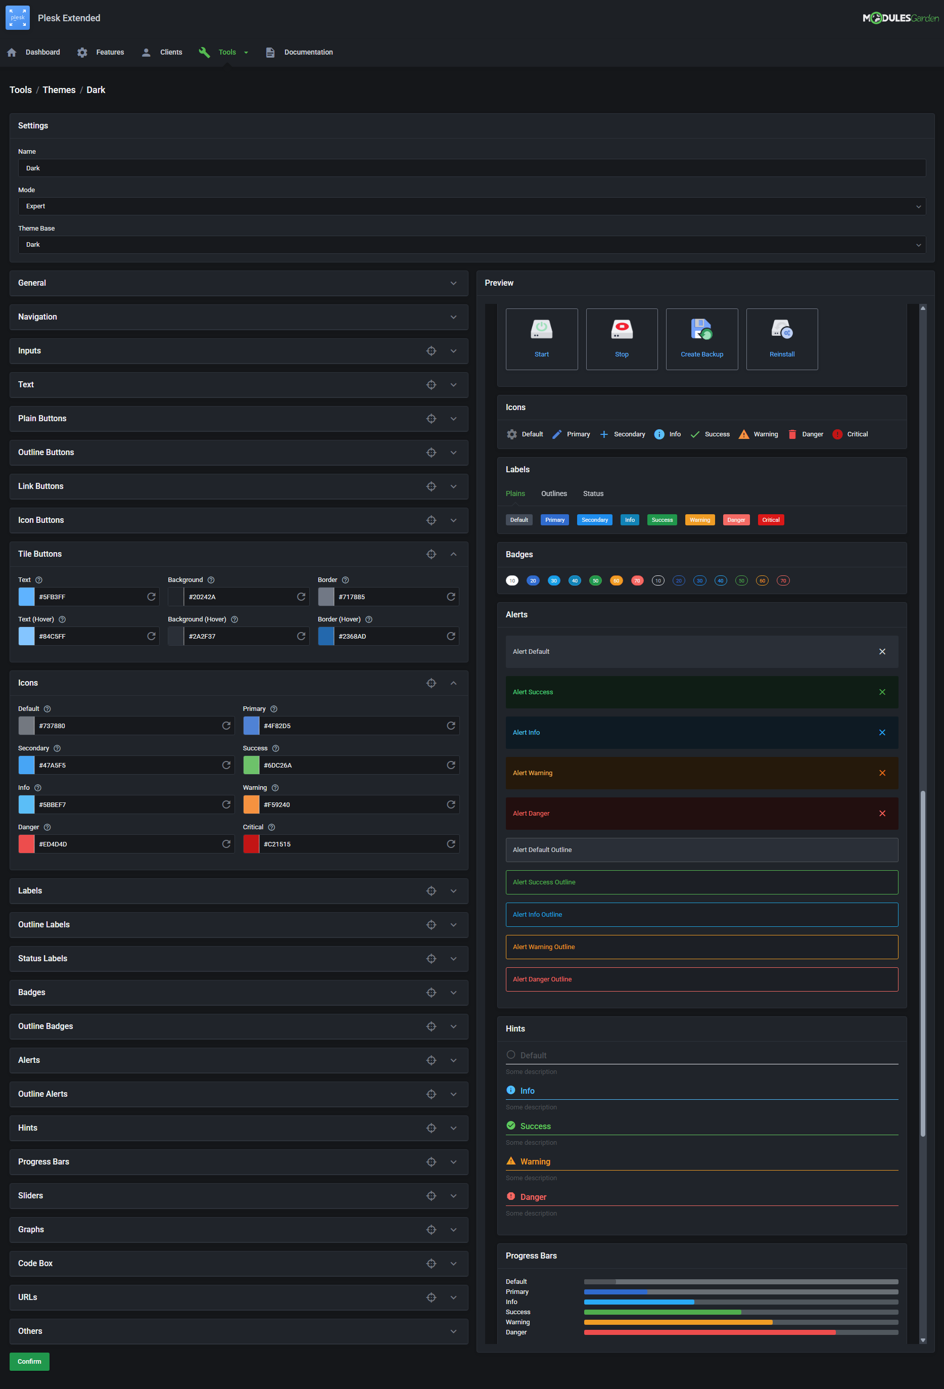Click the blue Info icon in Icons preview
The height and width of the screenshot is (1389, 944).
pyautogui.click(x=659, y=434)
